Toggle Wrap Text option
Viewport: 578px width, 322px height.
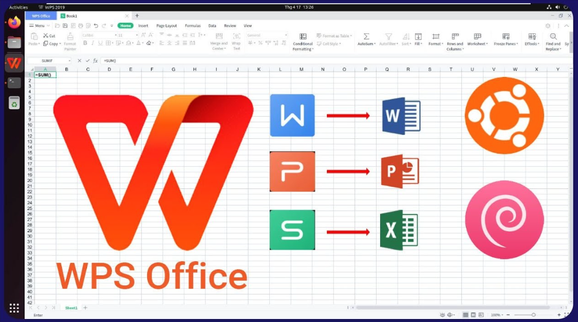tap(236, 36)
